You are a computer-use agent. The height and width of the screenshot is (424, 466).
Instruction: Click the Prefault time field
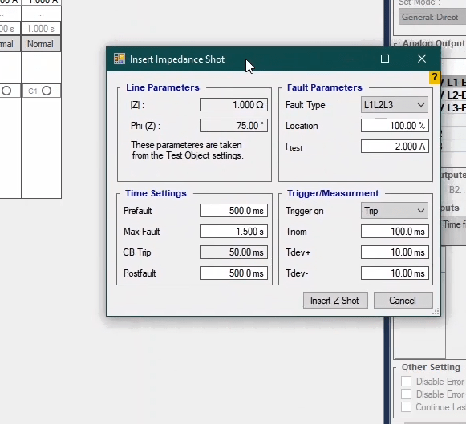click(233, 211)
